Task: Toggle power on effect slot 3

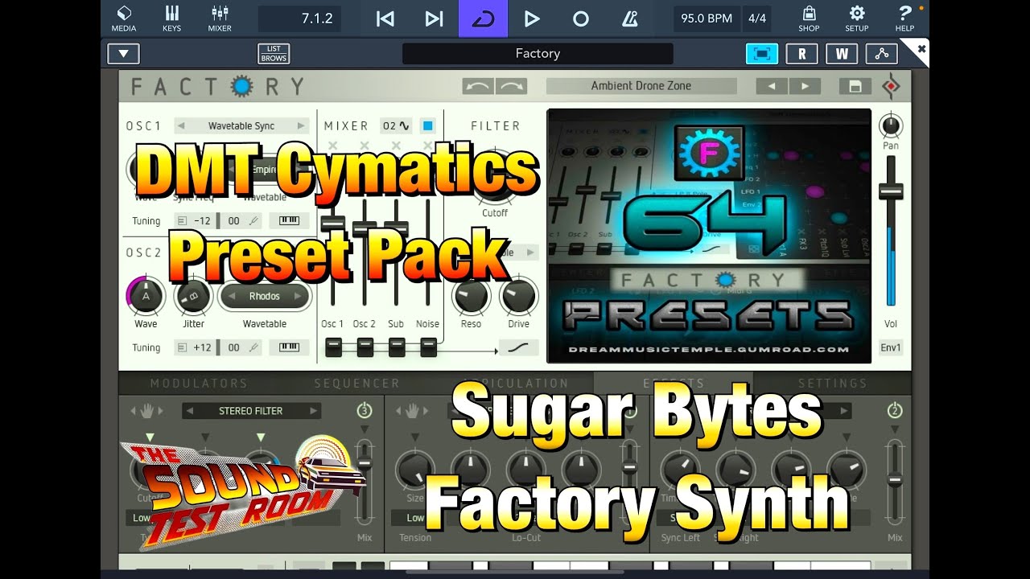Action: coord(364,411)
